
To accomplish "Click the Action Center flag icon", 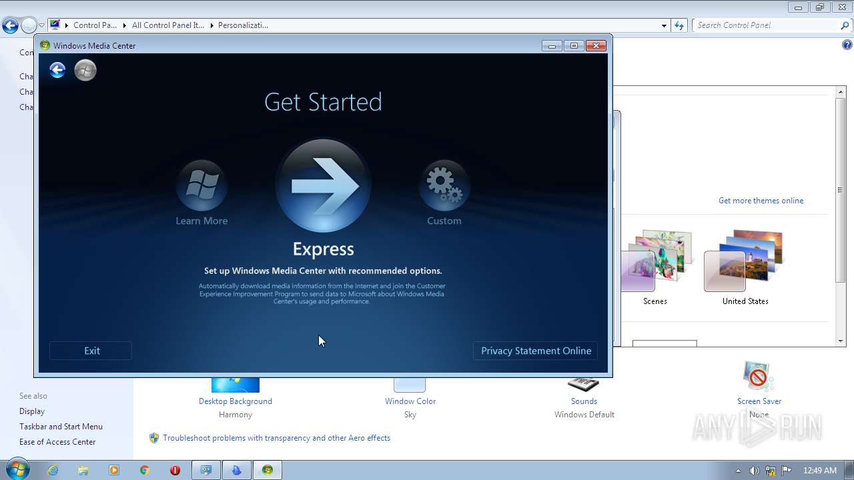I will 787,471.
